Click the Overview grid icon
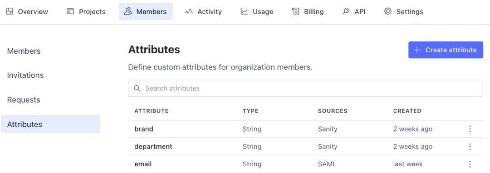The height and width of the screenshot is (173, 490). pyautogui.click(x=10, y=11)
